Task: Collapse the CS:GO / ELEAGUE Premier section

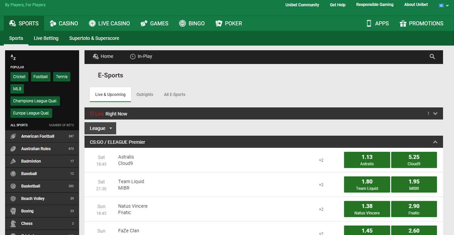Action: coord(435,142)
